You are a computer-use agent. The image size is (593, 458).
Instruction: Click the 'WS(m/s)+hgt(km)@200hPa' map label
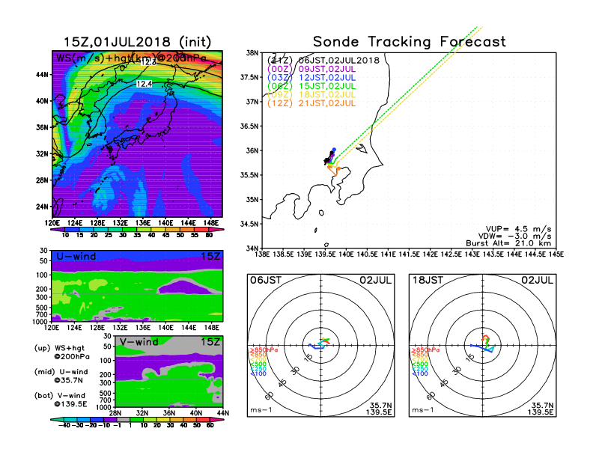tap(131, 58)
